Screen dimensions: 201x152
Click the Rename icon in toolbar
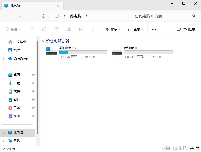click(69, 29)
